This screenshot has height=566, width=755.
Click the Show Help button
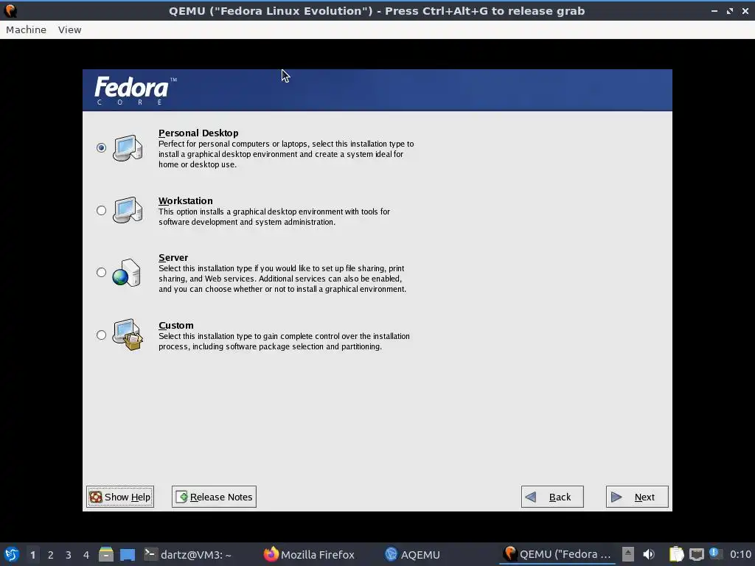(x=120, y=497)
